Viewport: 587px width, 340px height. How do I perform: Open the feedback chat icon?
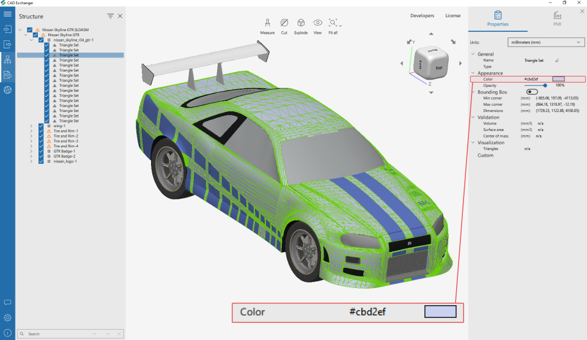[x=7, y=303]
